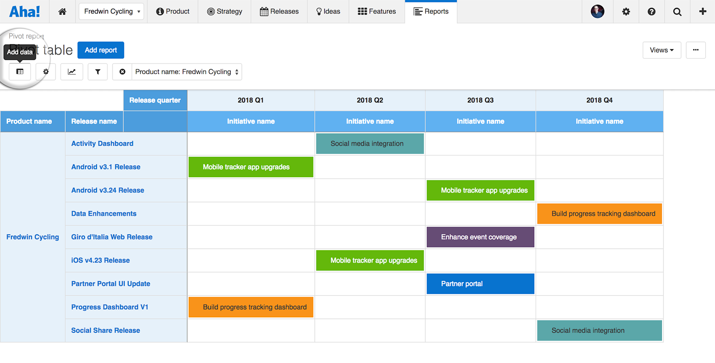Open the Add data panel
This screenshot has width=715, height=363.
[x=19, y=72]
